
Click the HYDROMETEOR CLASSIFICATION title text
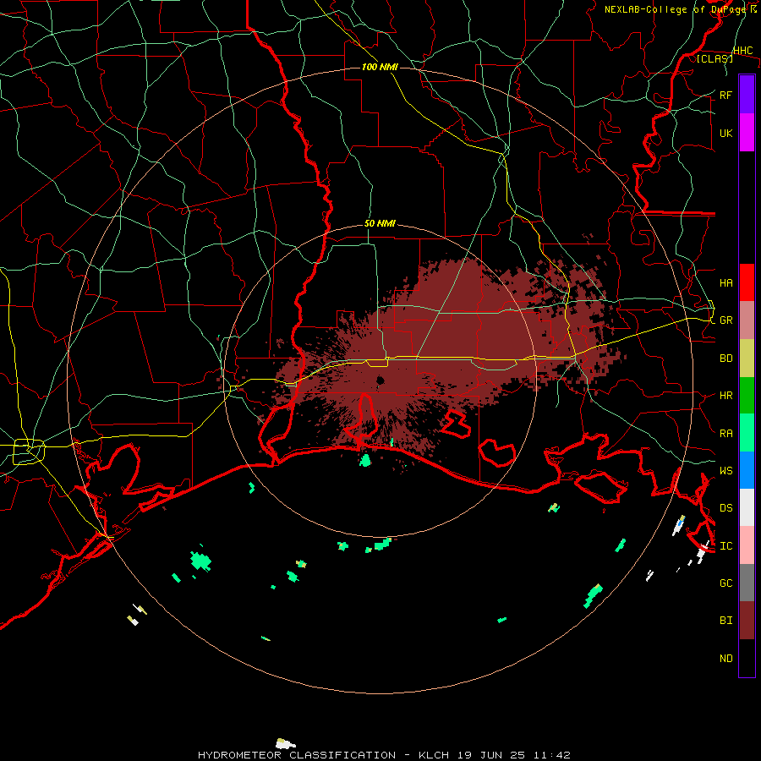coord(297,755)
